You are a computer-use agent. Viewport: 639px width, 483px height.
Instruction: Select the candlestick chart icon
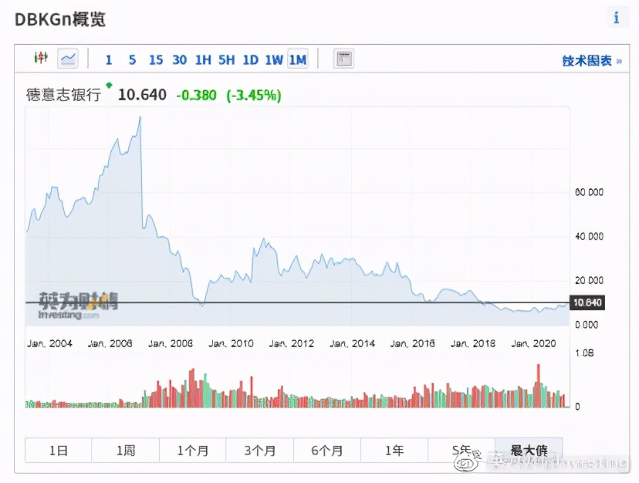tap(39, 59)
